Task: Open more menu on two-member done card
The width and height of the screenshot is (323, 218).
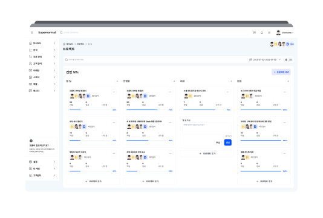Action: (285, 153)
